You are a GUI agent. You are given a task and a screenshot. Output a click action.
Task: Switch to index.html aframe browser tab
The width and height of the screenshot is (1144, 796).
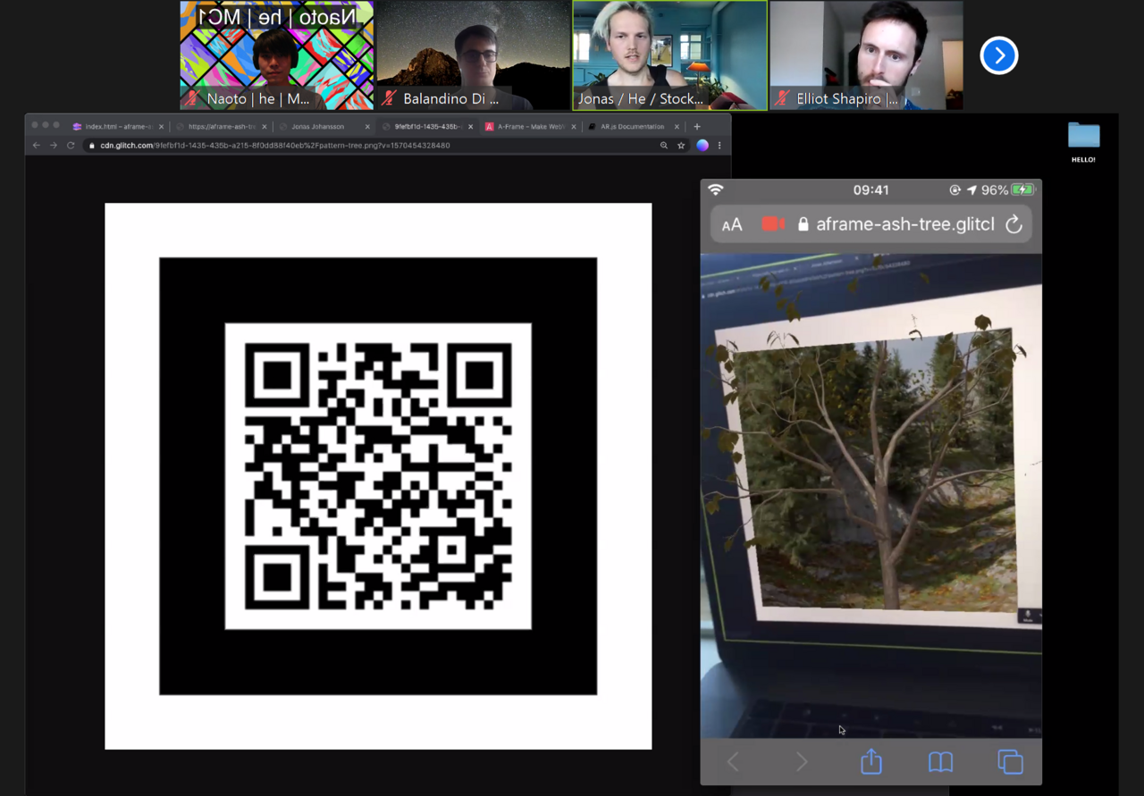click(x=118, y=127)
